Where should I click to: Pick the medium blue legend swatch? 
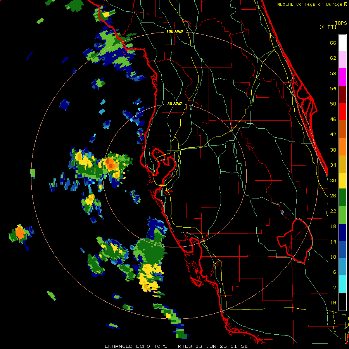(x=342, y=249)
